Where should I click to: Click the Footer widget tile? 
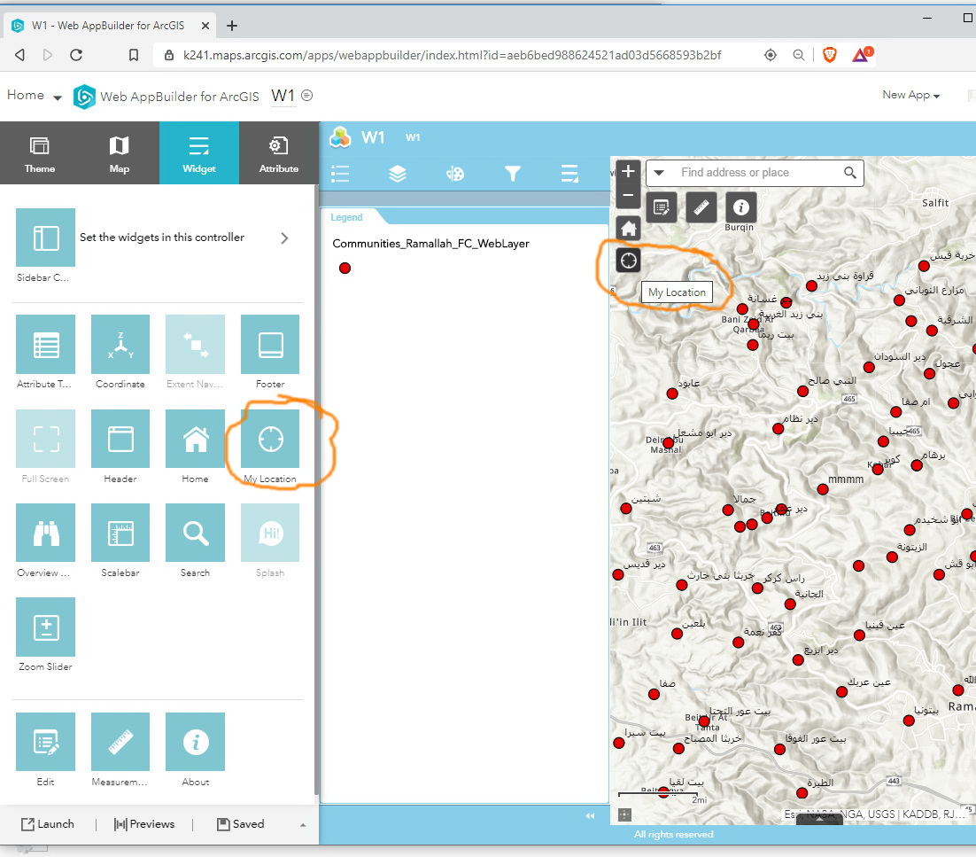tap(269, 345)
